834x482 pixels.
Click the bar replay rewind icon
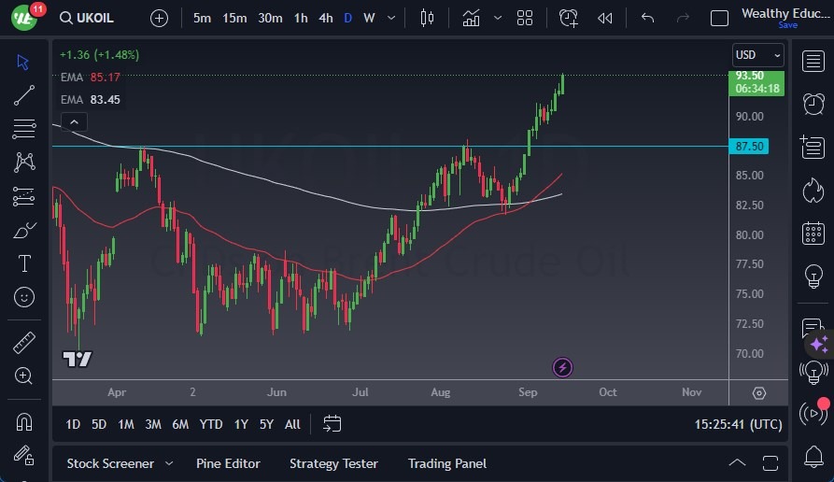click(605, 18)
